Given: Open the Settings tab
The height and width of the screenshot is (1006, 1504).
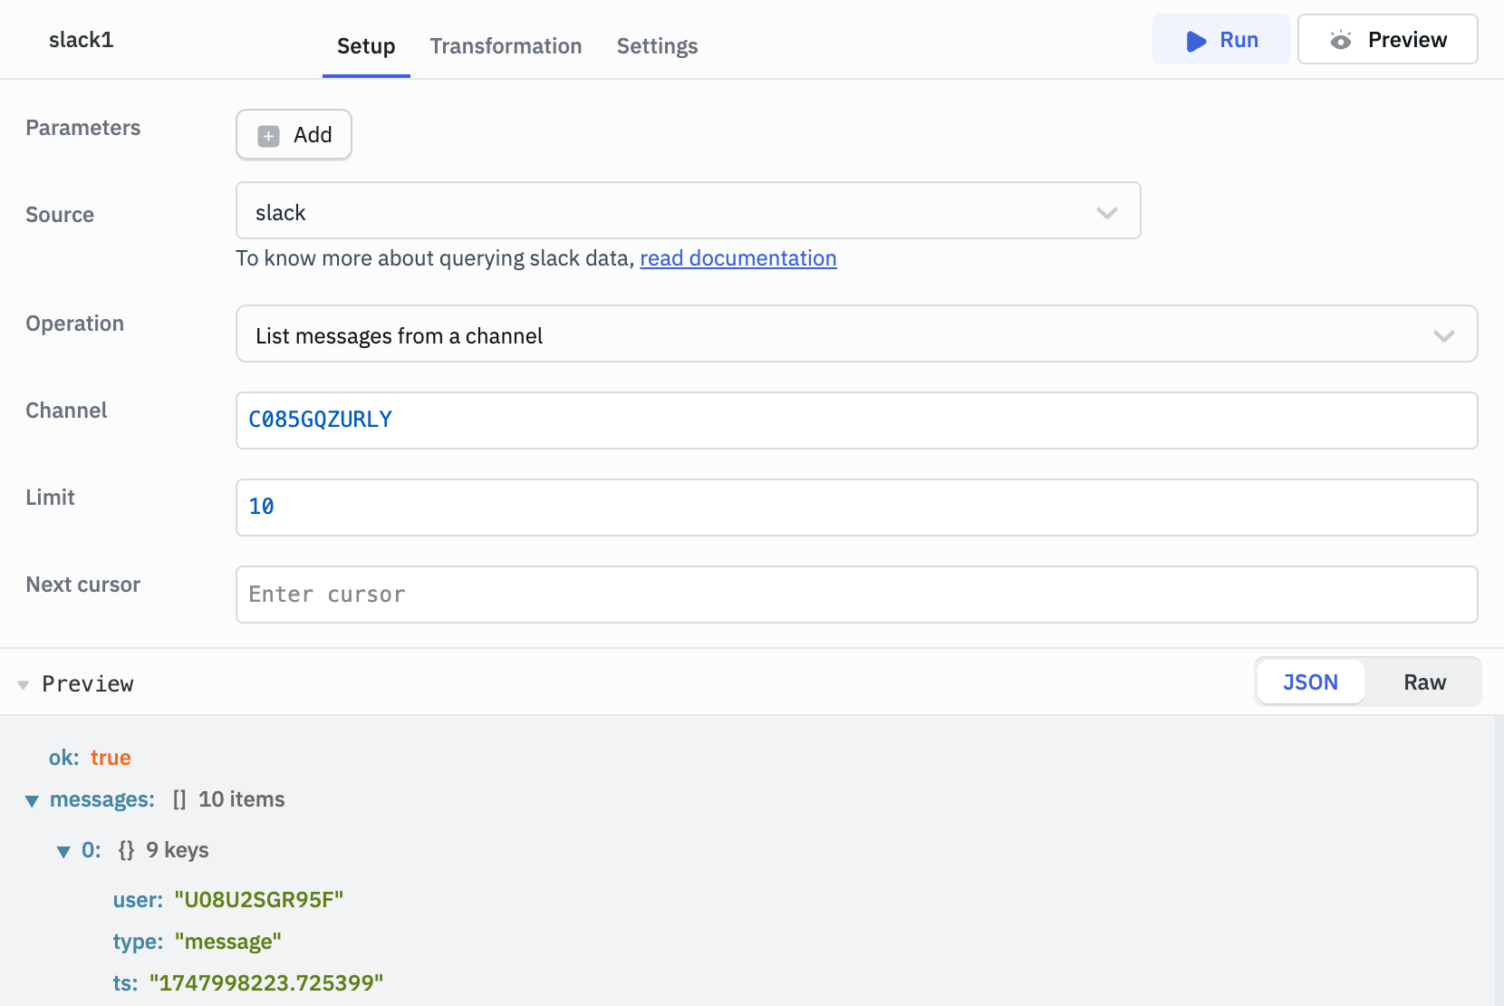Looking at the screenshot, I should coord(657,46).
